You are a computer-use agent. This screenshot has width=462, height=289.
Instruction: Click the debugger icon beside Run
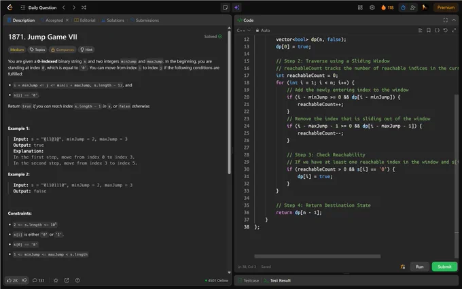(x=403, y=267)
